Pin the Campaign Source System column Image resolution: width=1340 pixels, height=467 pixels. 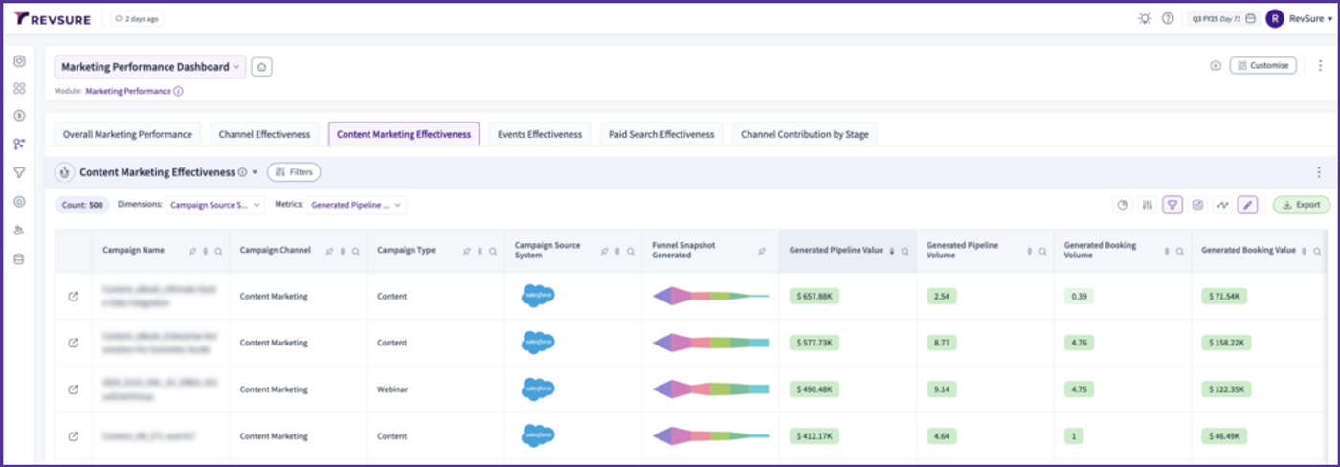click(603, 251)
